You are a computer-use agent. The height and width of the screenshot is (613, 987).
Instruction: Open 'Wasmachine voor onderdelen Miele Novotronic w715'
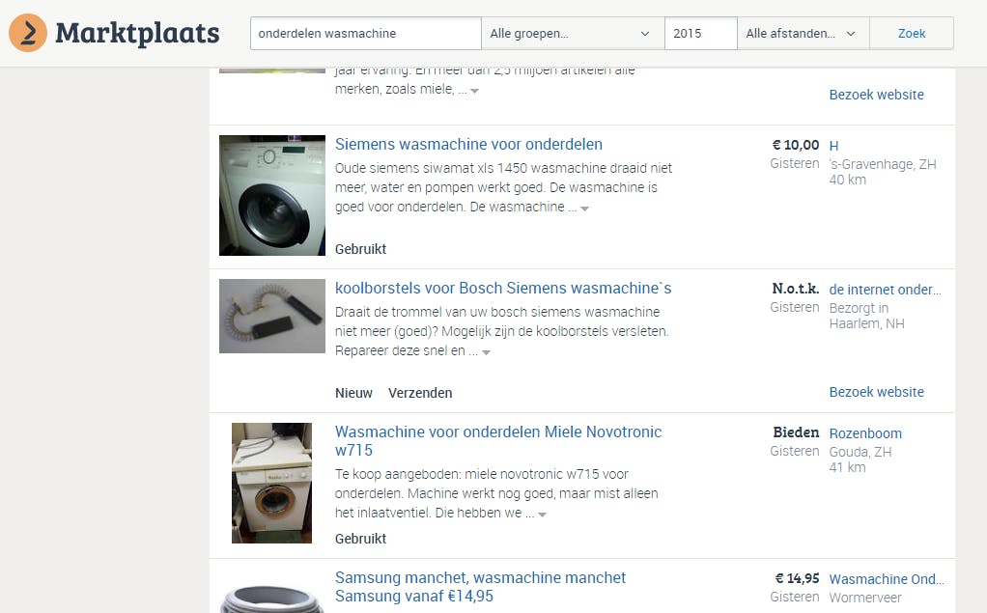pyautogui.click(x=498, y=440)
